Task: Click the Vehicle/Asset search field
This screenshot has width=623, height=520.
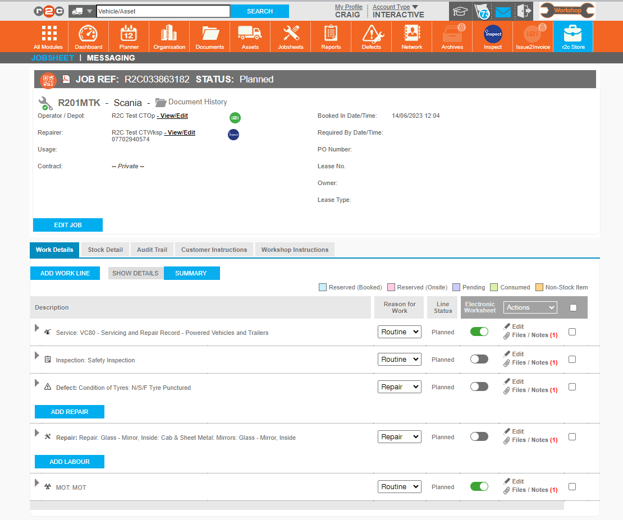Action: coord(163,11)
